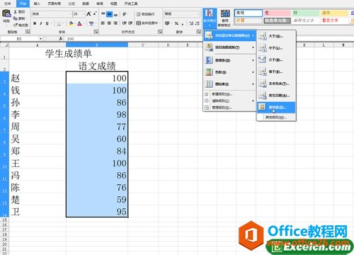354x255 pixels.
Task: Toggle middle vertical alignment
Action: [x=109, y=14]
